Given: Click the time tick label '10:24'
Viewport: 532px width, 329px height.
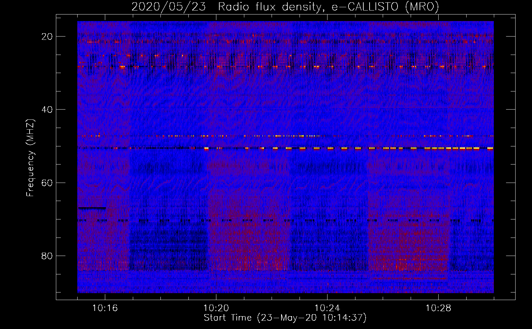Looking at the screenshot, I should (327, 308).
